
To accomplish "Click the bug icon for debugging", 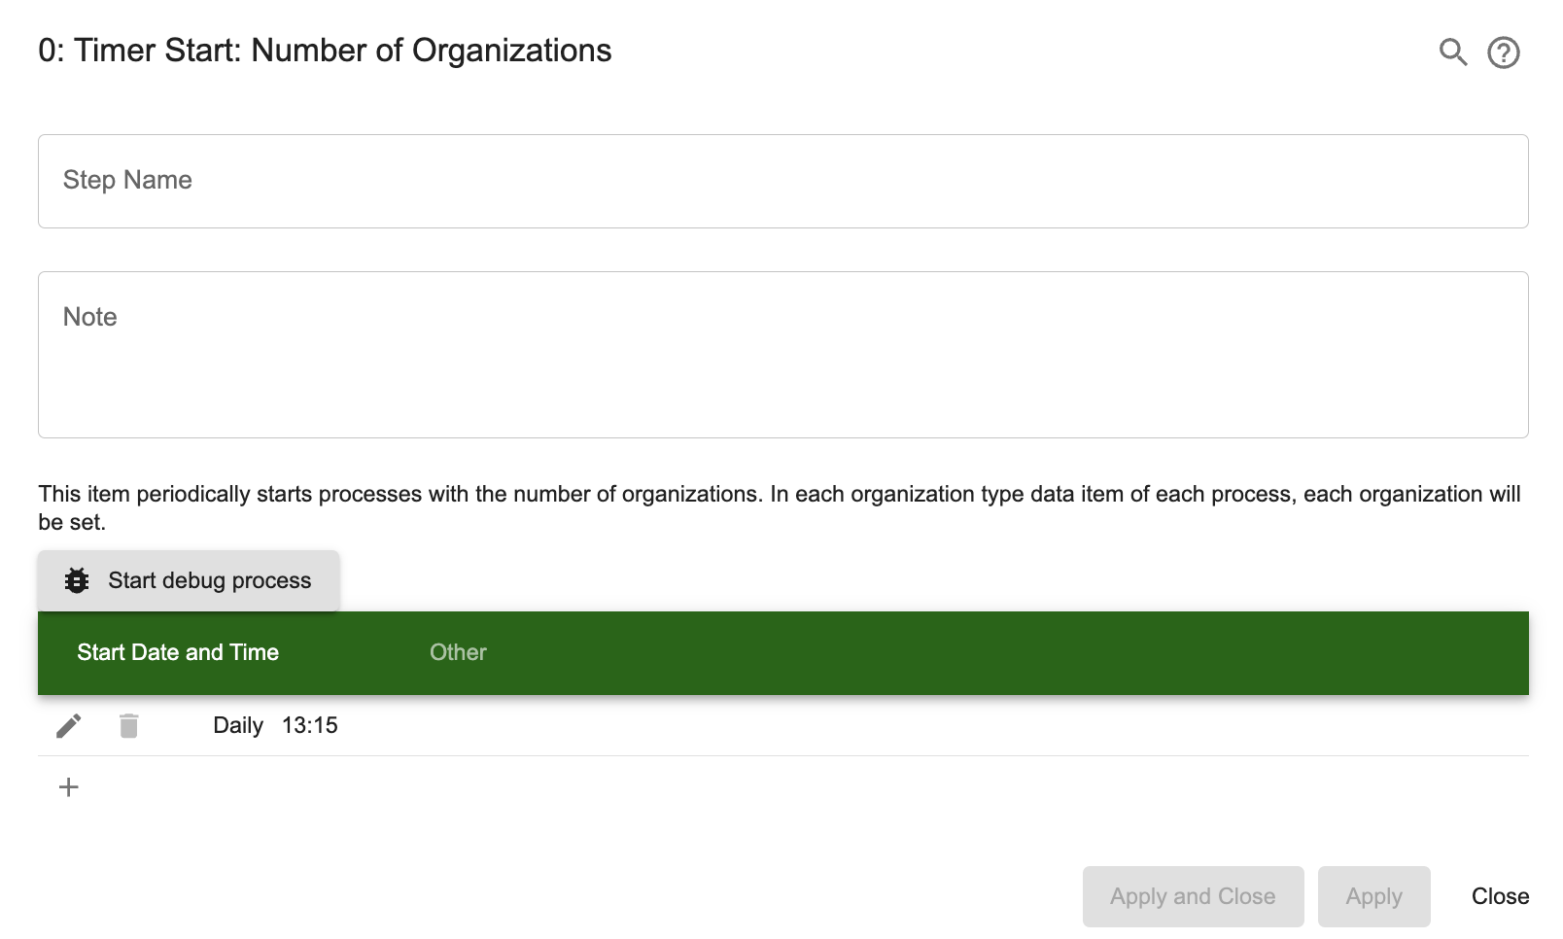I will 77,580.
